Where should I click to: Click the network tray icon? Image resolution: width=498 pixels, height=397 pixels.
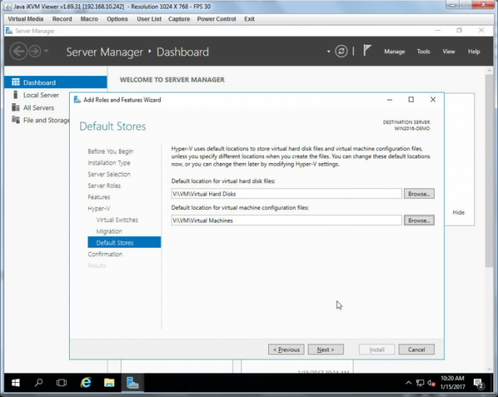[420, 383]
